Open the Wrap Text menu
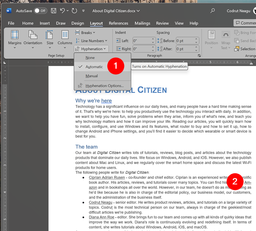Screen dimensions: 256x231 tap(226, 39)
